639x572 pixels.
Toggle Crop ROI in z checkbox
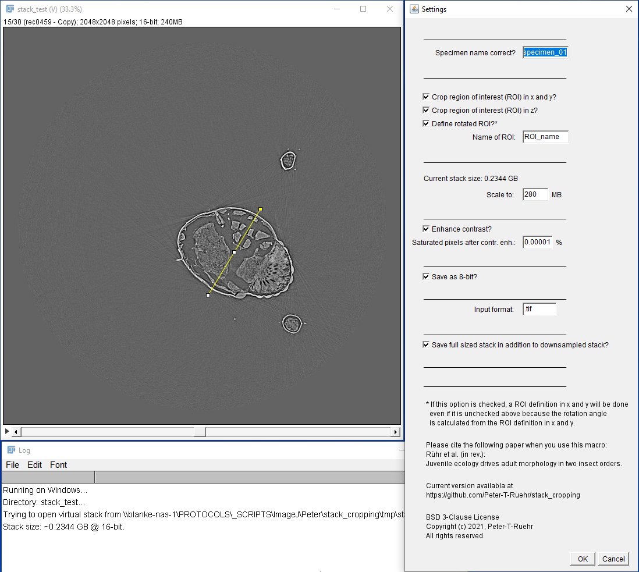coord(426,110)
